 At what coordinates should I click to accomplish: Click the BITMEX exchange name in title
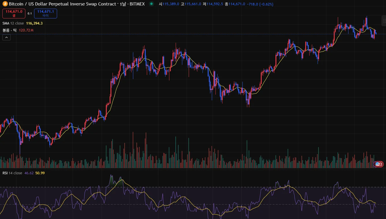[137, 4]
